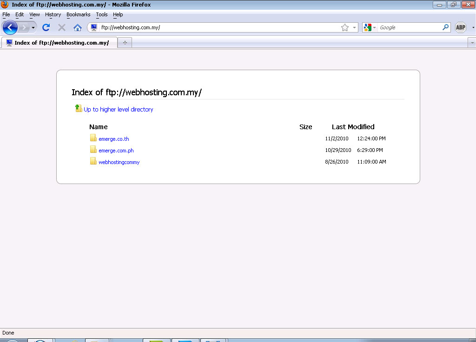The image size is (476, 342).
Task: Open the Google search engine selector dropdown
Action: click(x=370, y=28)
